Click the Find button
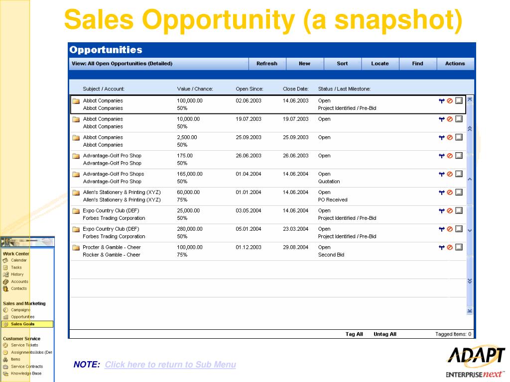 tap(418, 64)
